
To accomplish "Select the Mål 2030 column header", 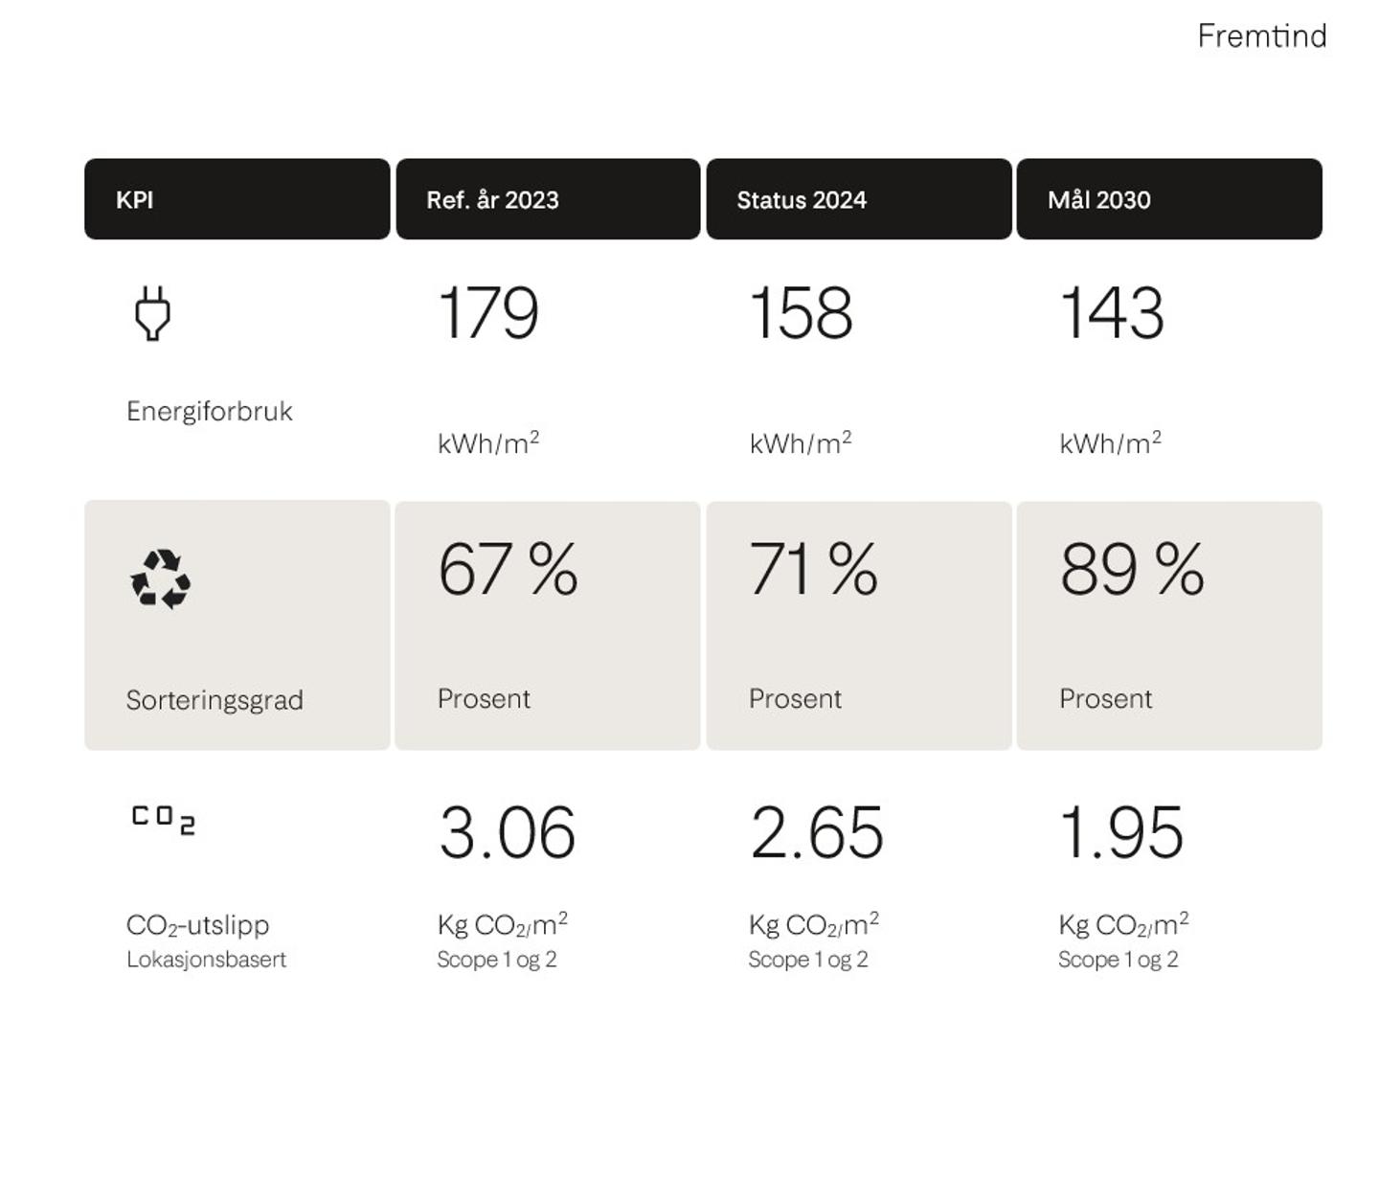I will [x=1168, y=199].
